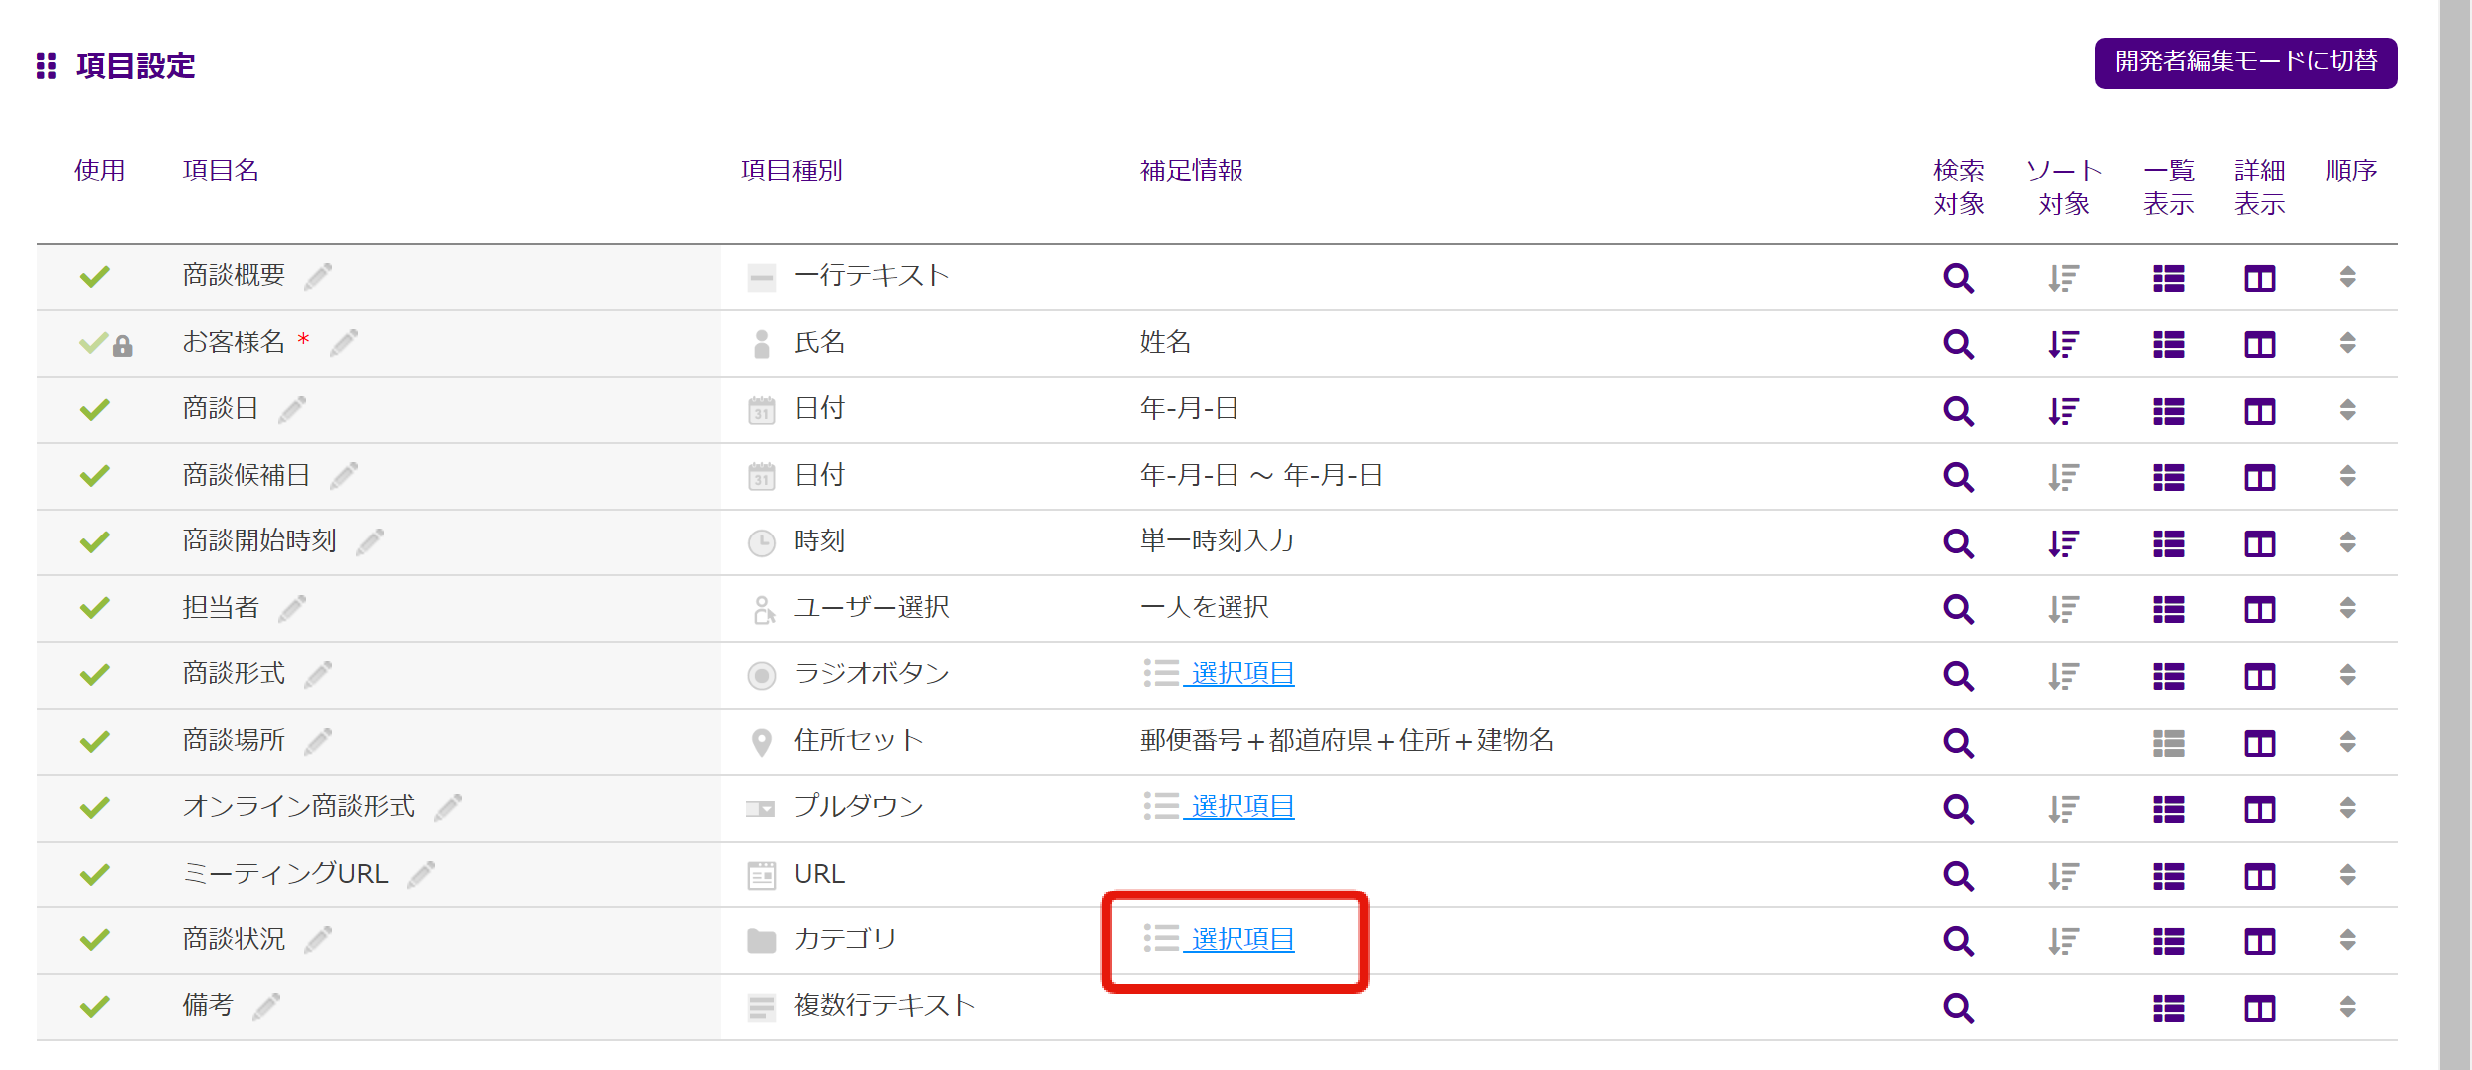Click the order arrows for 担当者

[x=2348, y=608]
